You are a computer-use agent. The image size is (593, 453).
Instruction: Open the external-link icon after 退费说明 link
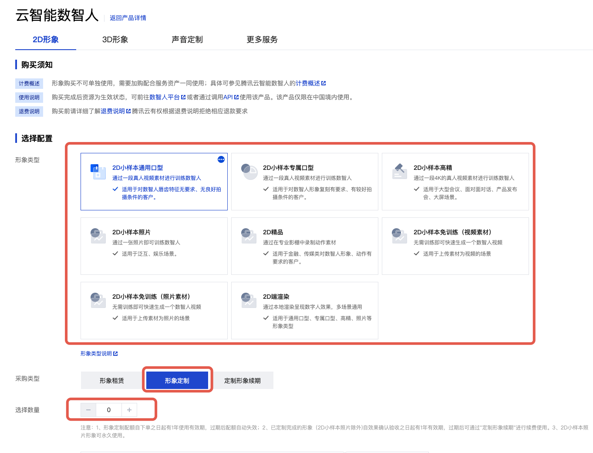pyautogui.click(x=128, y=111)
